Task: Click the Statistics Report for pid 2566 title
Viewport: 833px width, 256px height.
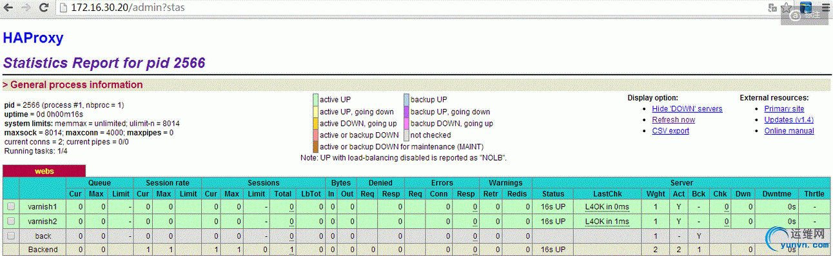Action: (x=104, y=63)
